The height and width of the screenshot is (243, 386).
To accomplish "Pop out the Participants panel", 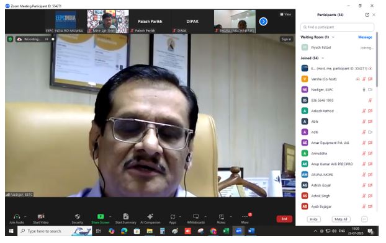I will point(367,15).
